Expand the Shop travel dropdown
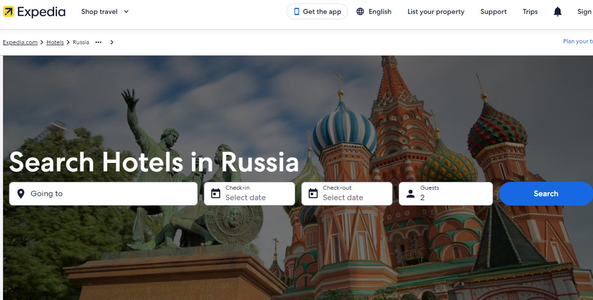 [x=105, y=12]
